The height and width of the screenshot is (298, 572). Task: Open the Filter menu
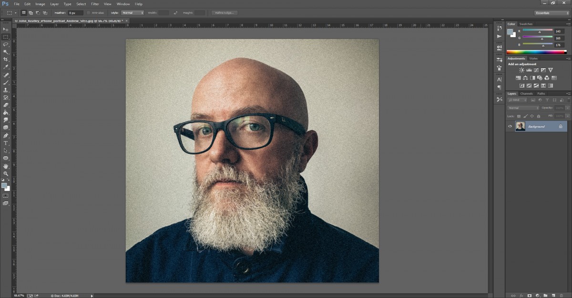(x=95, y=4)
